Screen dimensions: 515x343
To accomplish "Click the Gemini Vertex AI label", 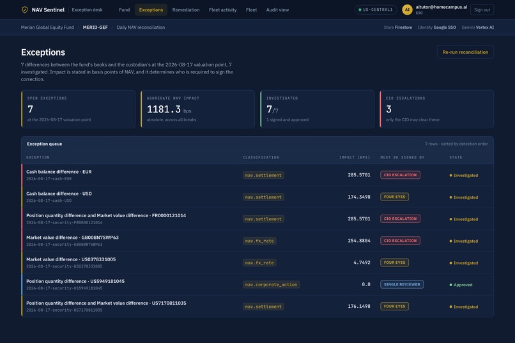I will pos(477,27).
